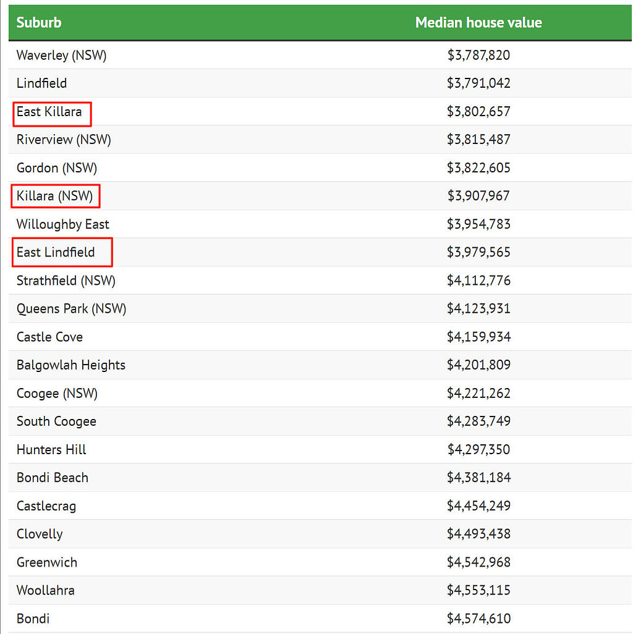
Task: Select the Coogee (NSW) suburb cell
Action: tap(57, 394)
